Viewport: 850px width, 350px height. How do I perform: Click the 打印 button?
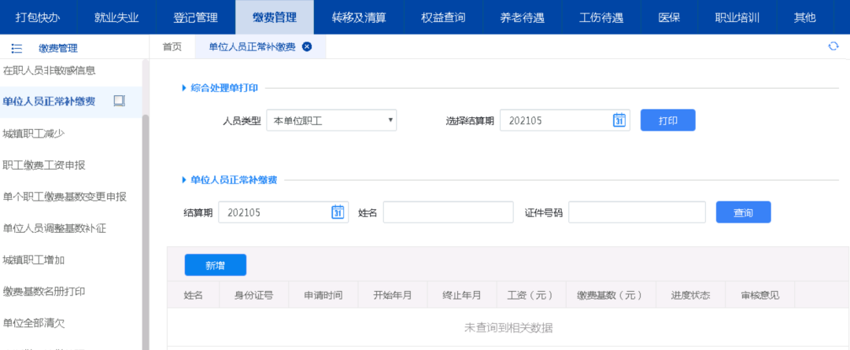pos(667,120)
